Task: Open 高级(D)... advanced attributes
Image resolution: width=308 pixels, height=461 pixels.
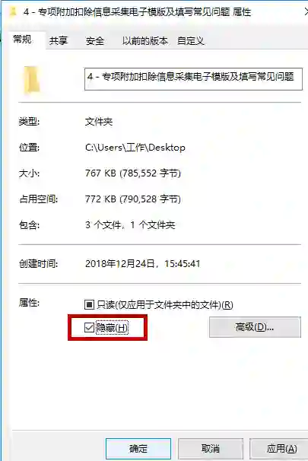Action: pos(255,327)
